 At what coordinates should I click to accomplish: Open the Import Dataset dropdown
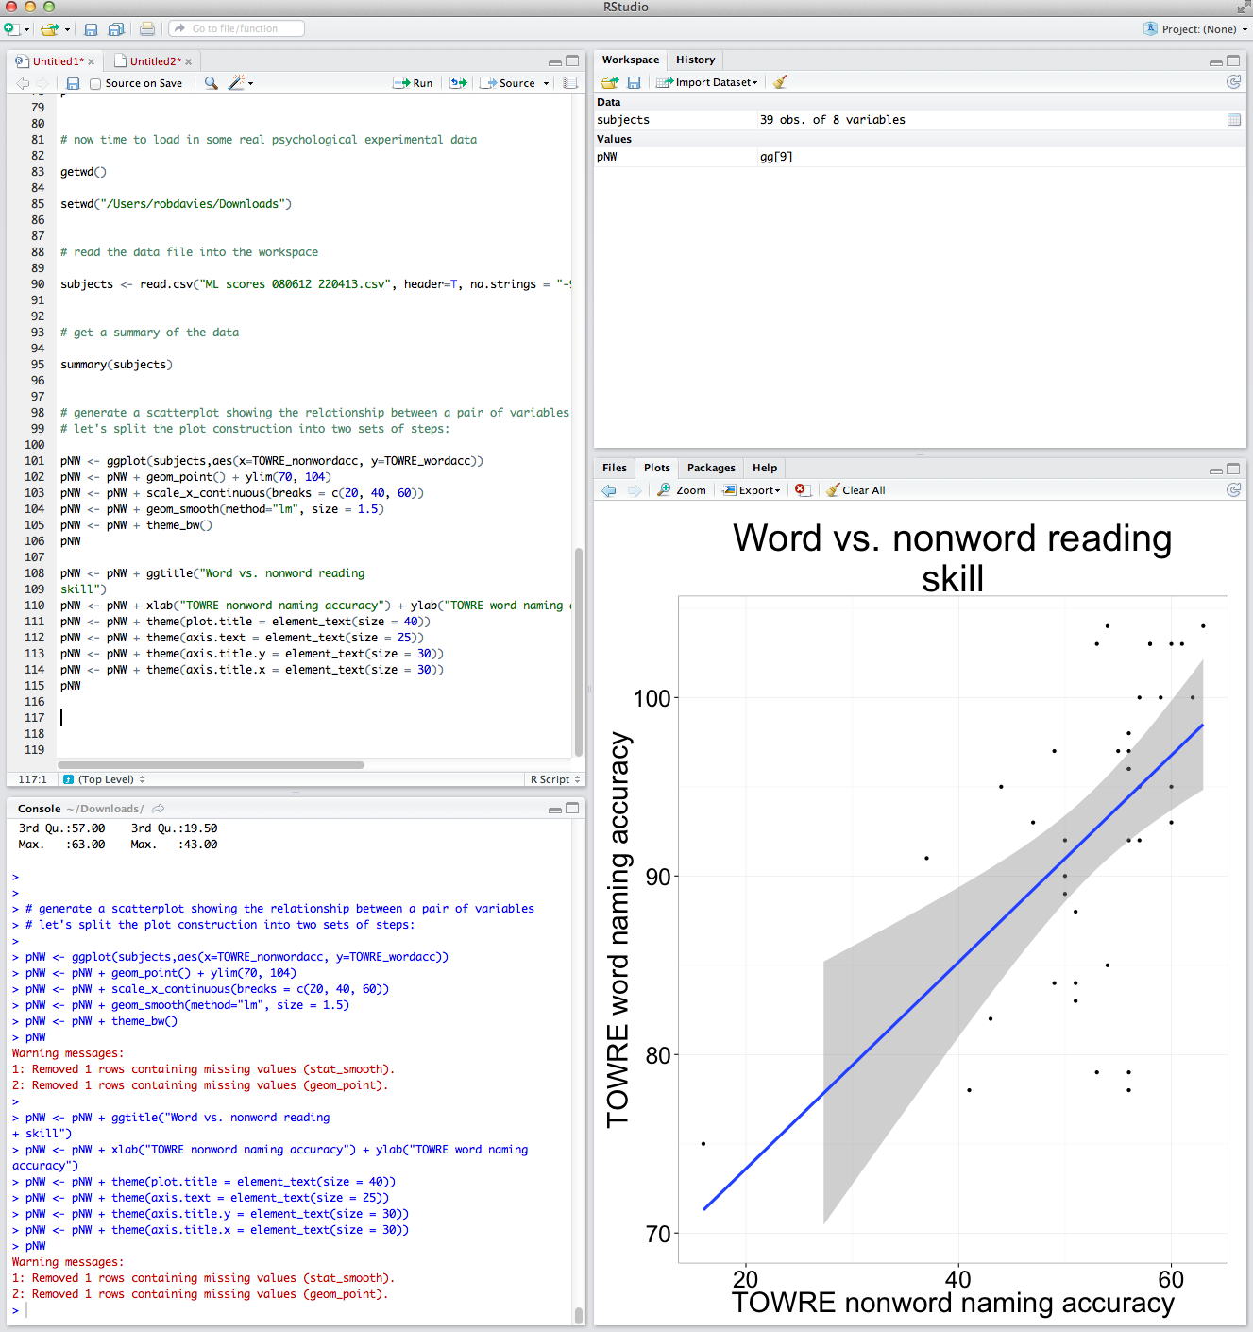708,82
